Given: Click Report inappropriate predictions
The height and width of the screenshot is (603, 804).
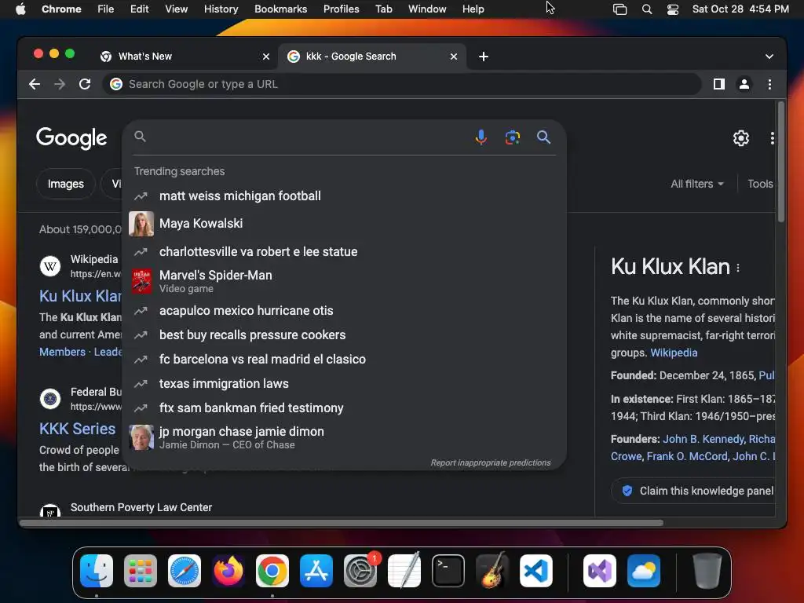Looking at the screenshot, I should click(x=491, y=462).
